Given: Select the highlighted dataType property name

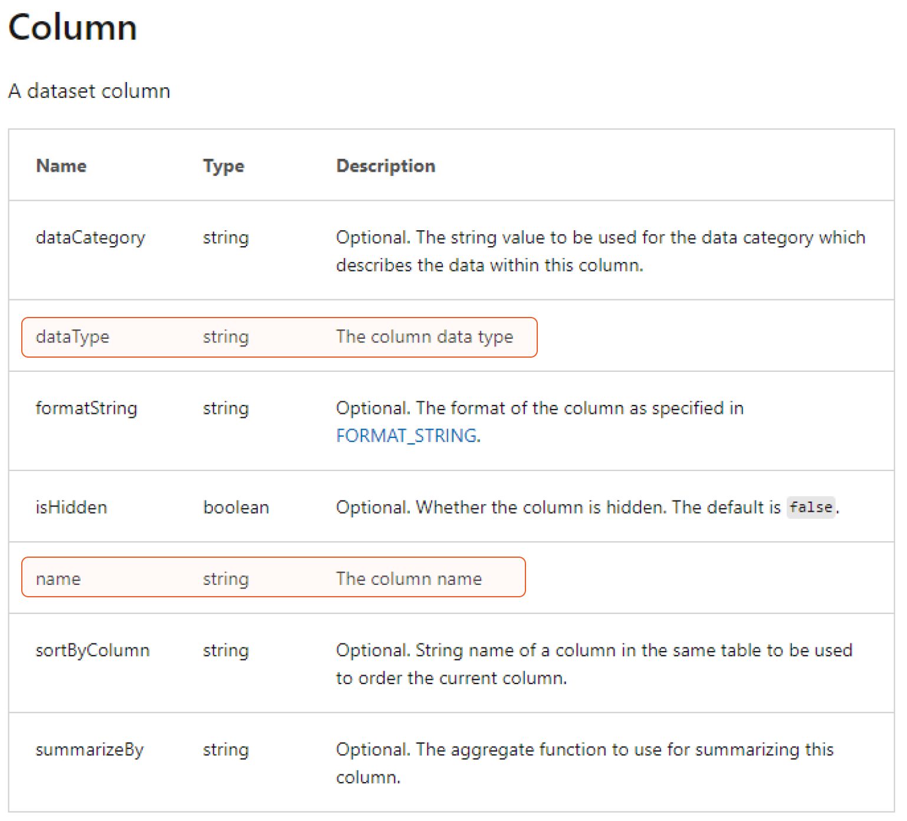Looking at the screenshot, I should pos(73,336).
